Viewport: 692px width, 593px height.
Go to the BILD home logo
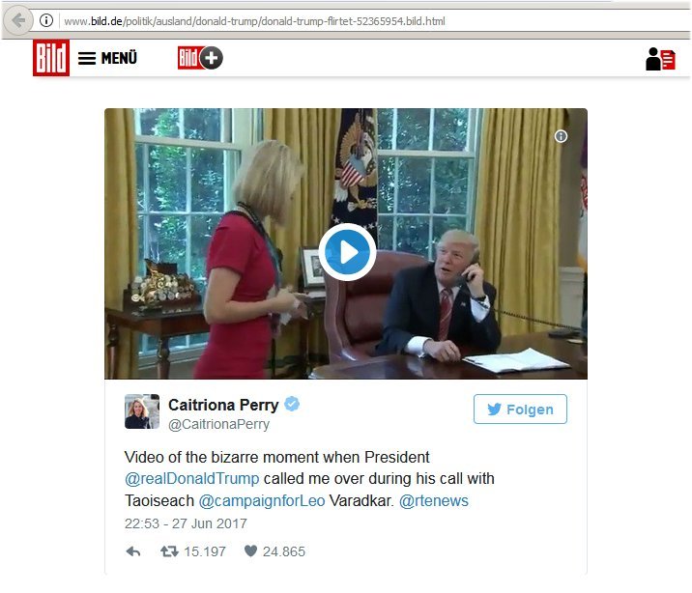[x=51, y=58]
